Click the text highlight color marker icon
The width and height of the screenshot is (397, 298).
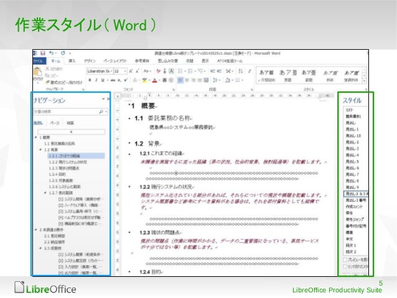pos(144,80)
